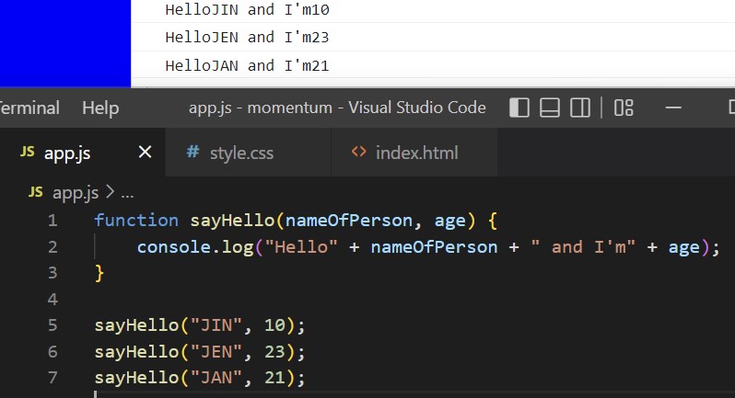Click the number 23 on line 6
735x398 pixels.
274,352
